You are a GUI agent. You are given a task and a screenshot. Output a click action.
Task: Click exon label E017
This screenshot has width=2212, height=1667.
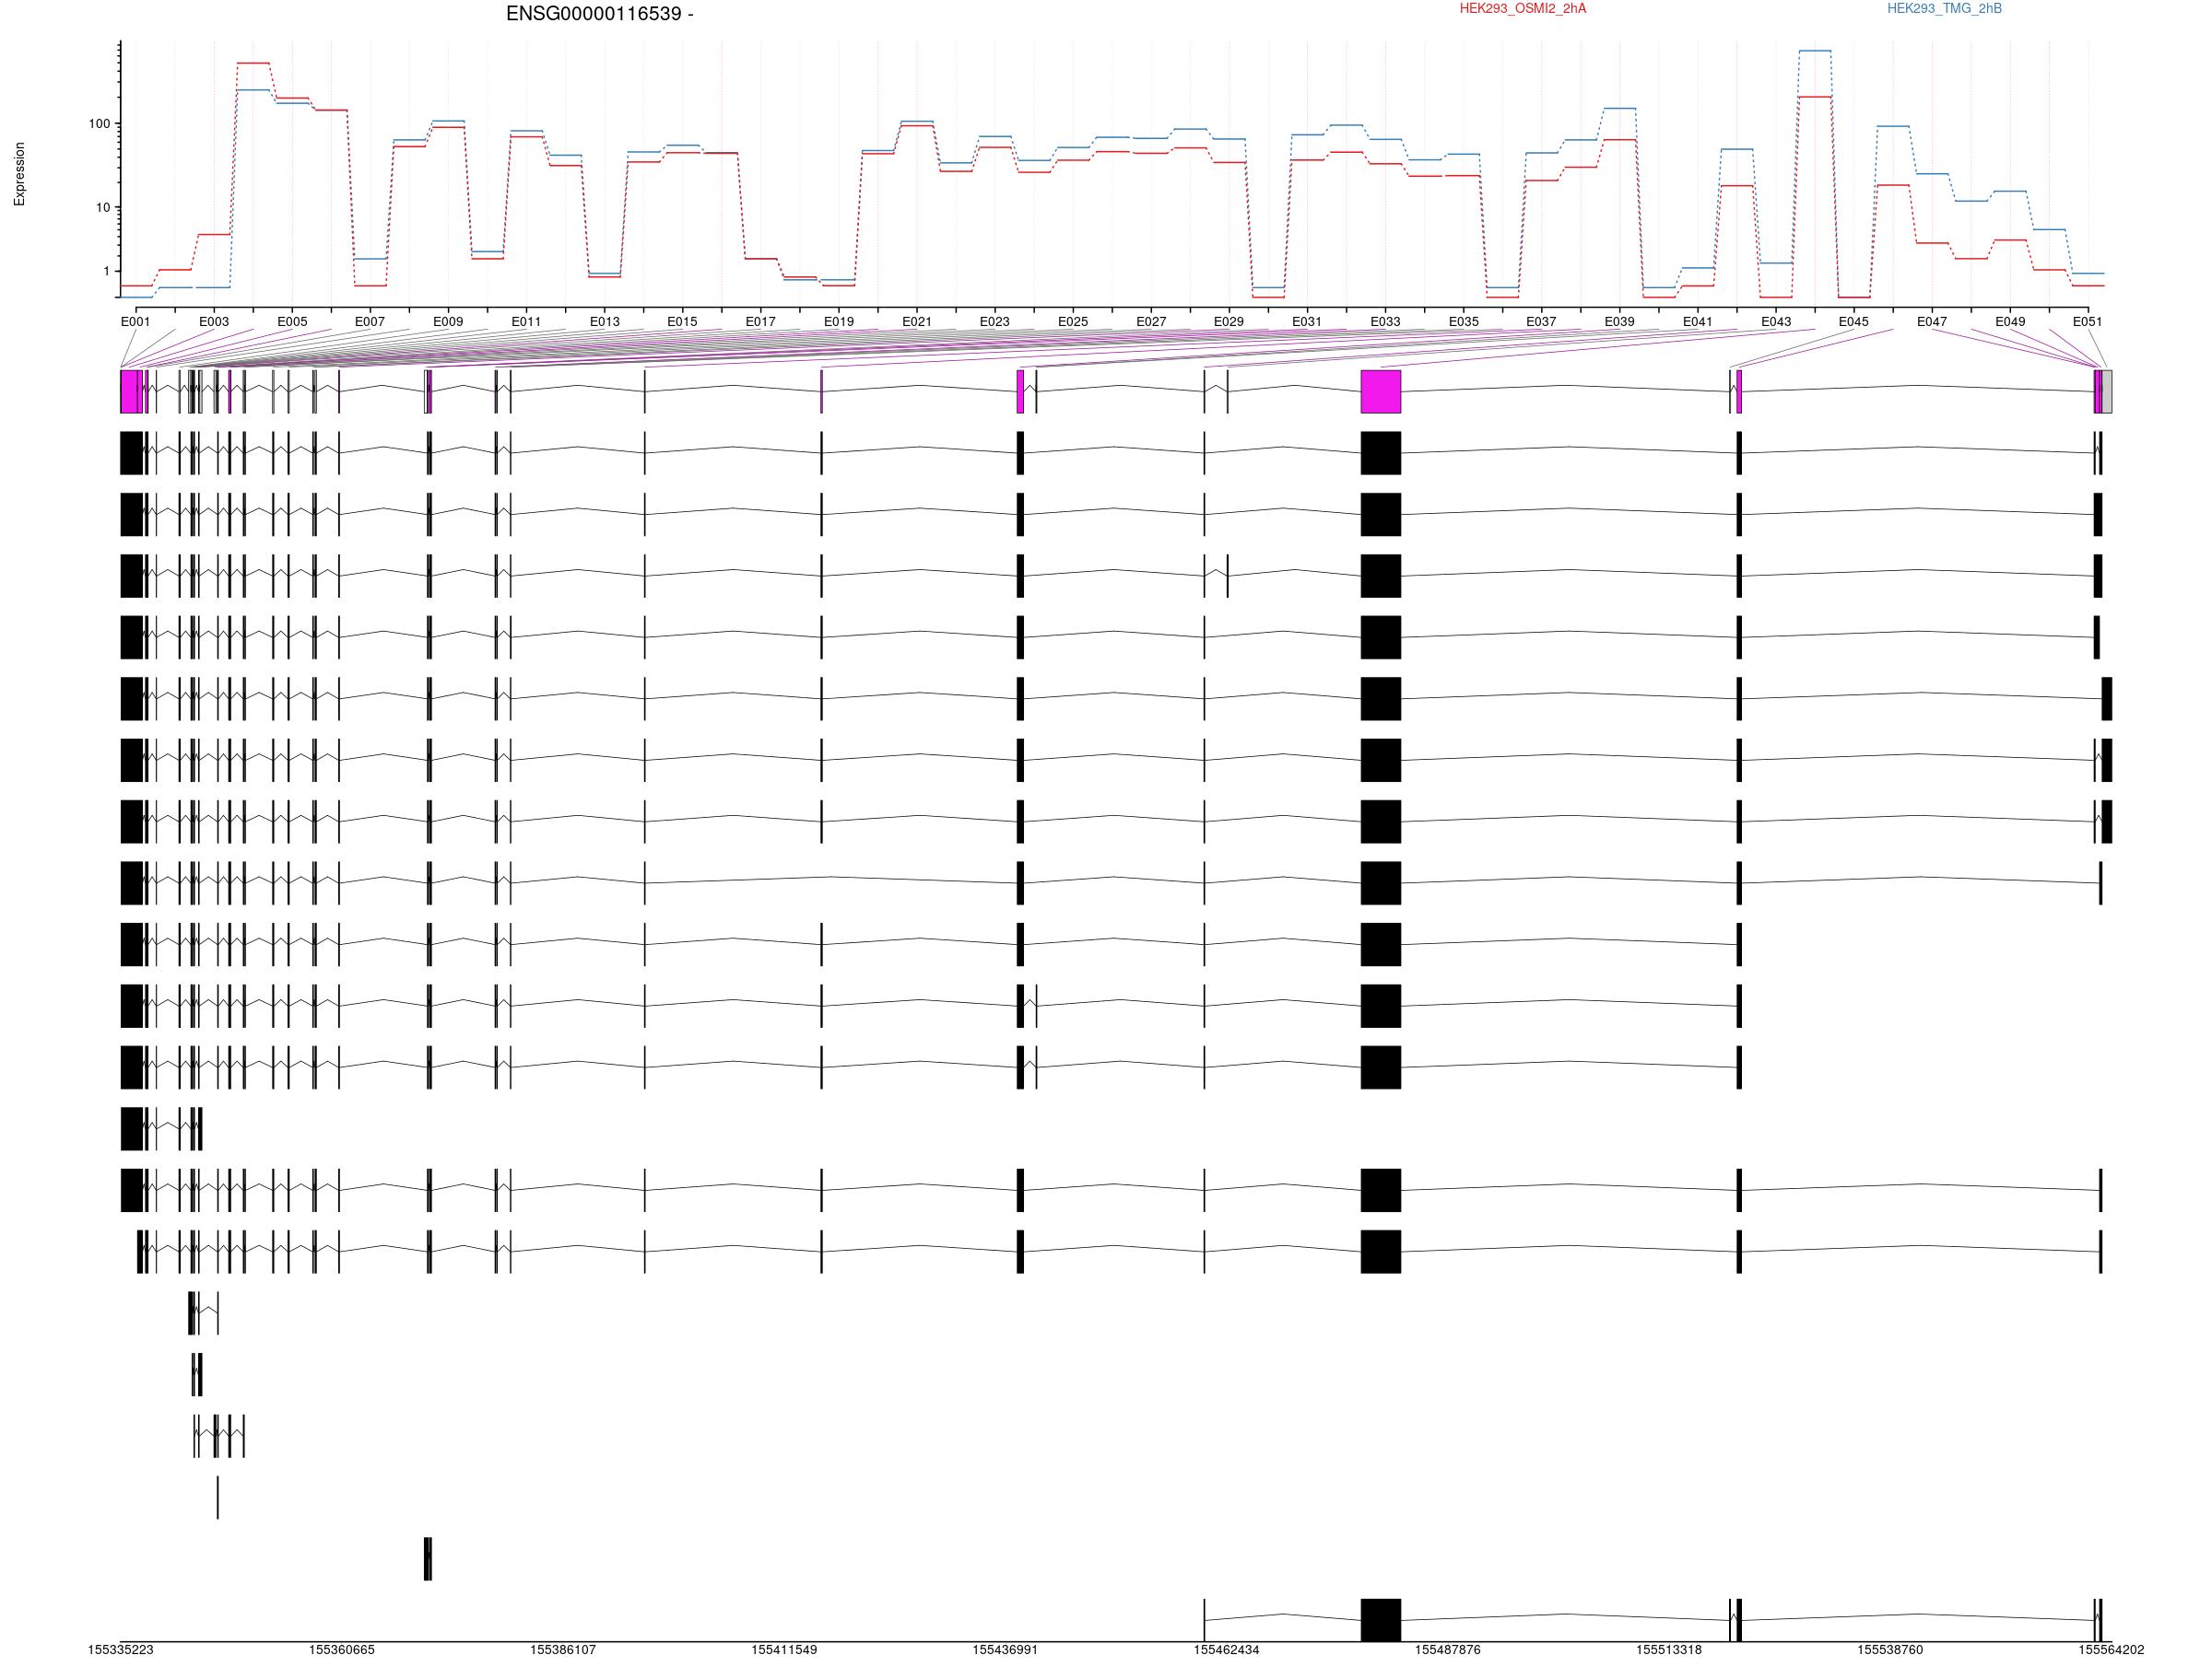(x=760, y=321)
